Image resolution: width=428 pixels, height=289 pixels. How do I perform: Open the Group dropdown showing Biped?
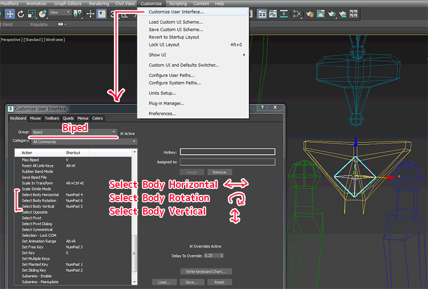click(74, 132)
